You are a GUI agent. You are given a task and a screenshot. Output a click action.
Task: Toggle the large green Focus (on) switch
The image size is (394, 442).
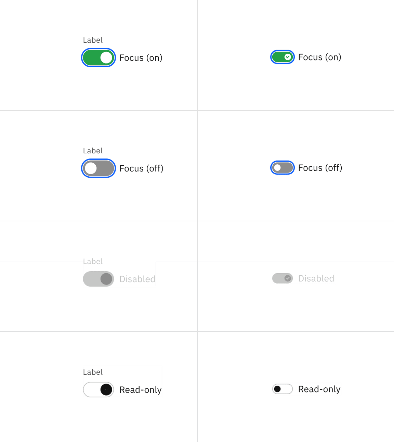pyautogui.click(x=98, y=58)
